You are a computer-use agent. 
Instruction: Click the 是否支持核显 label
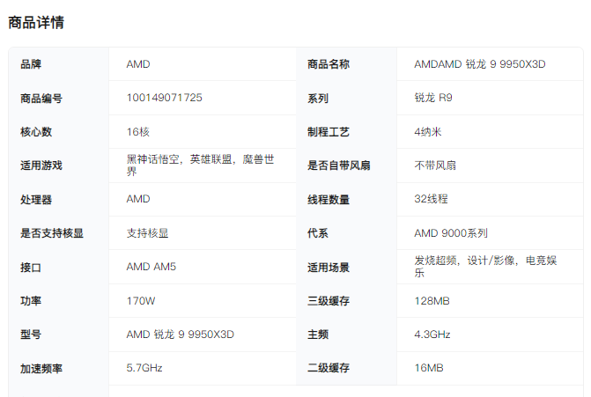[x=52, y=233]
